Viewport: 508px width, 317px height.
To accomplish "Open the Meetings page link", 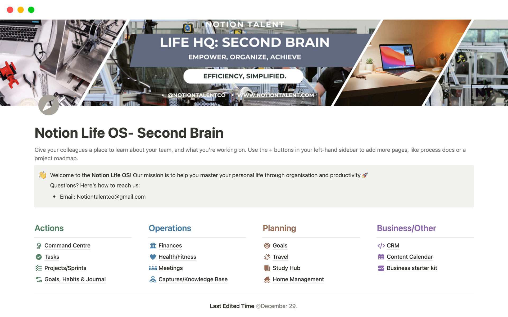I will coord(171,268).
